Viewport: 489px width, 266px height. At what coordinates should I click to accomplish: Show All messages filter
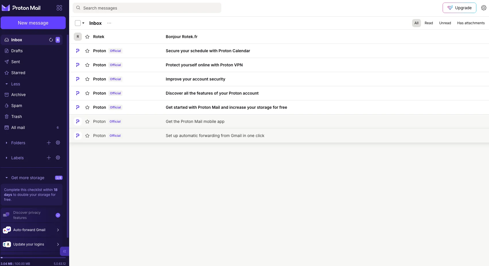[x=416, y=23]
